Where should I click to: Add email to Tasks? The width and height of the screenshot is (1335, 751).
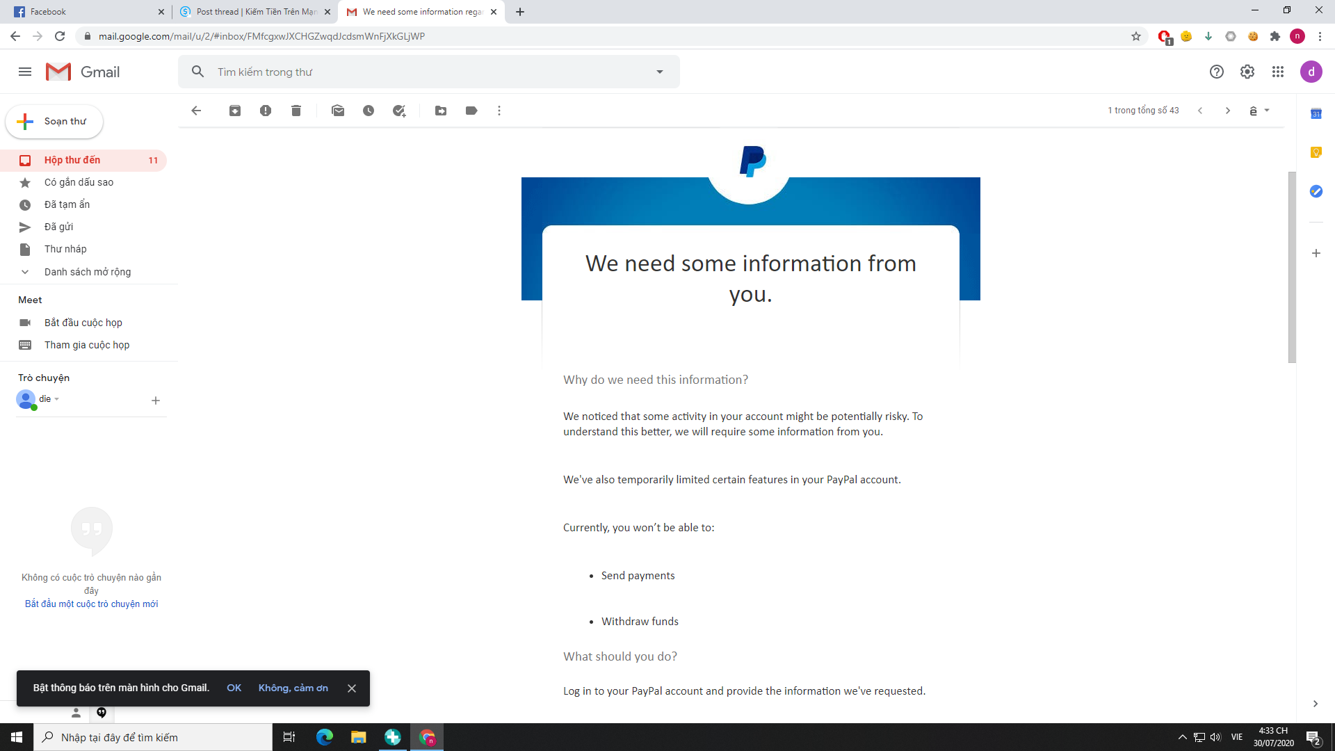tap(399, 111)
